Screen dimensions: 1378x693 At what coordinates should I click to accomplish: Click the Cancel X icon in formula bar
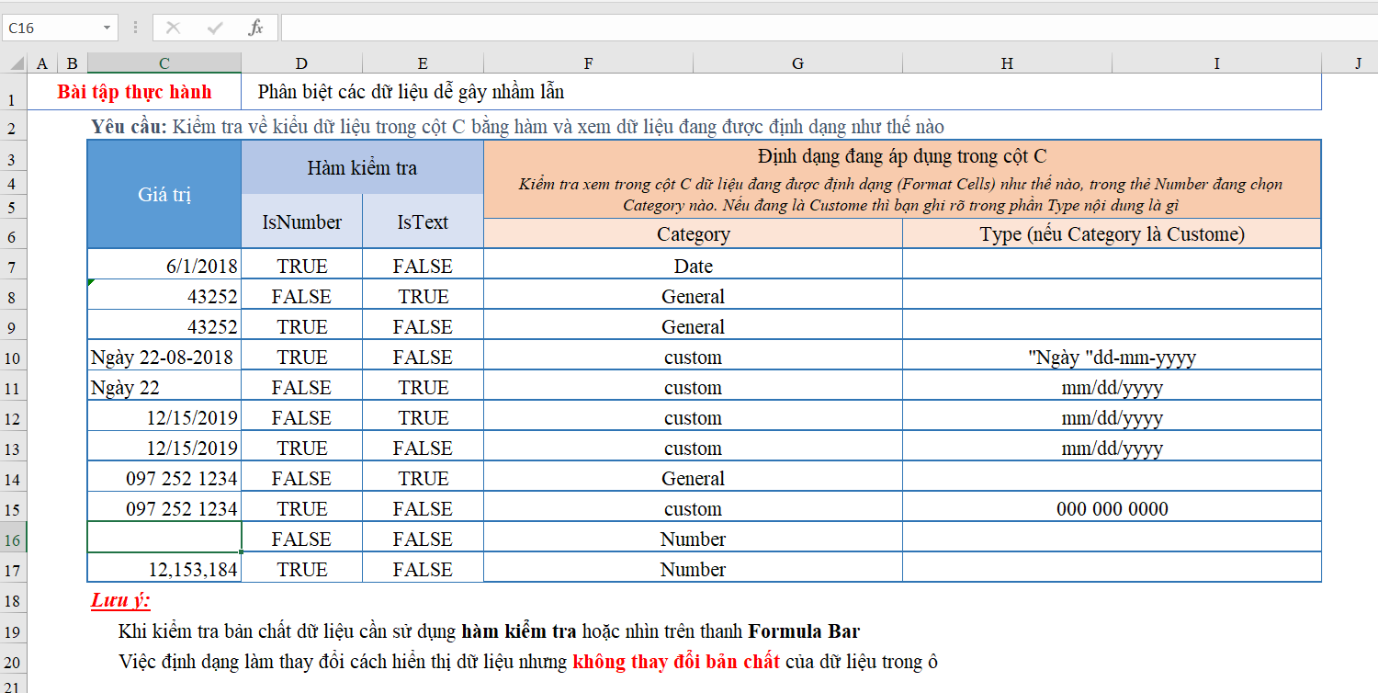coord(173,28)
